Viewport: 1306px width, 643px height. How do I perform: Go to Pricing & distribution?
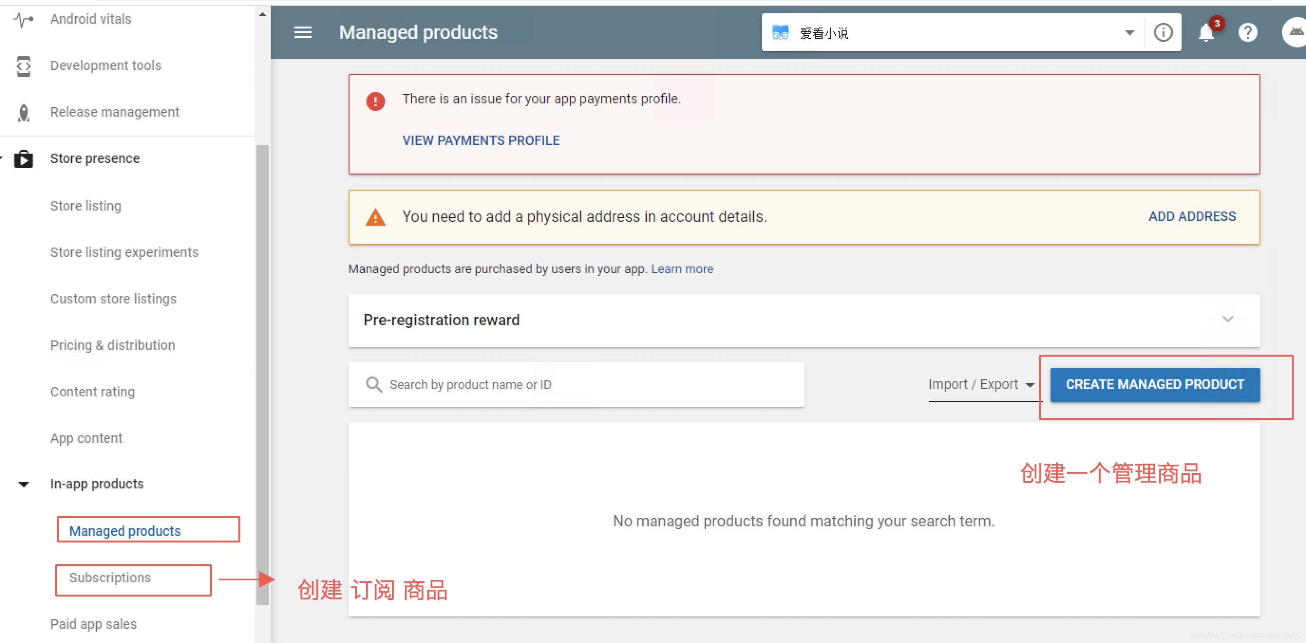(x=113, y=345)
